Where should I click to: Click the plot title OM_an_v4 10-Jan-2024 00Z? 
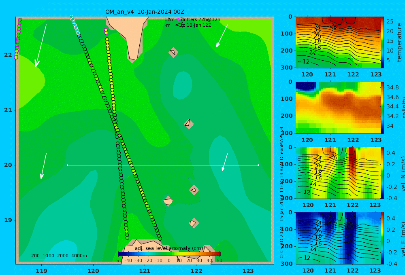pyautogui.click(x=145, y=12)
